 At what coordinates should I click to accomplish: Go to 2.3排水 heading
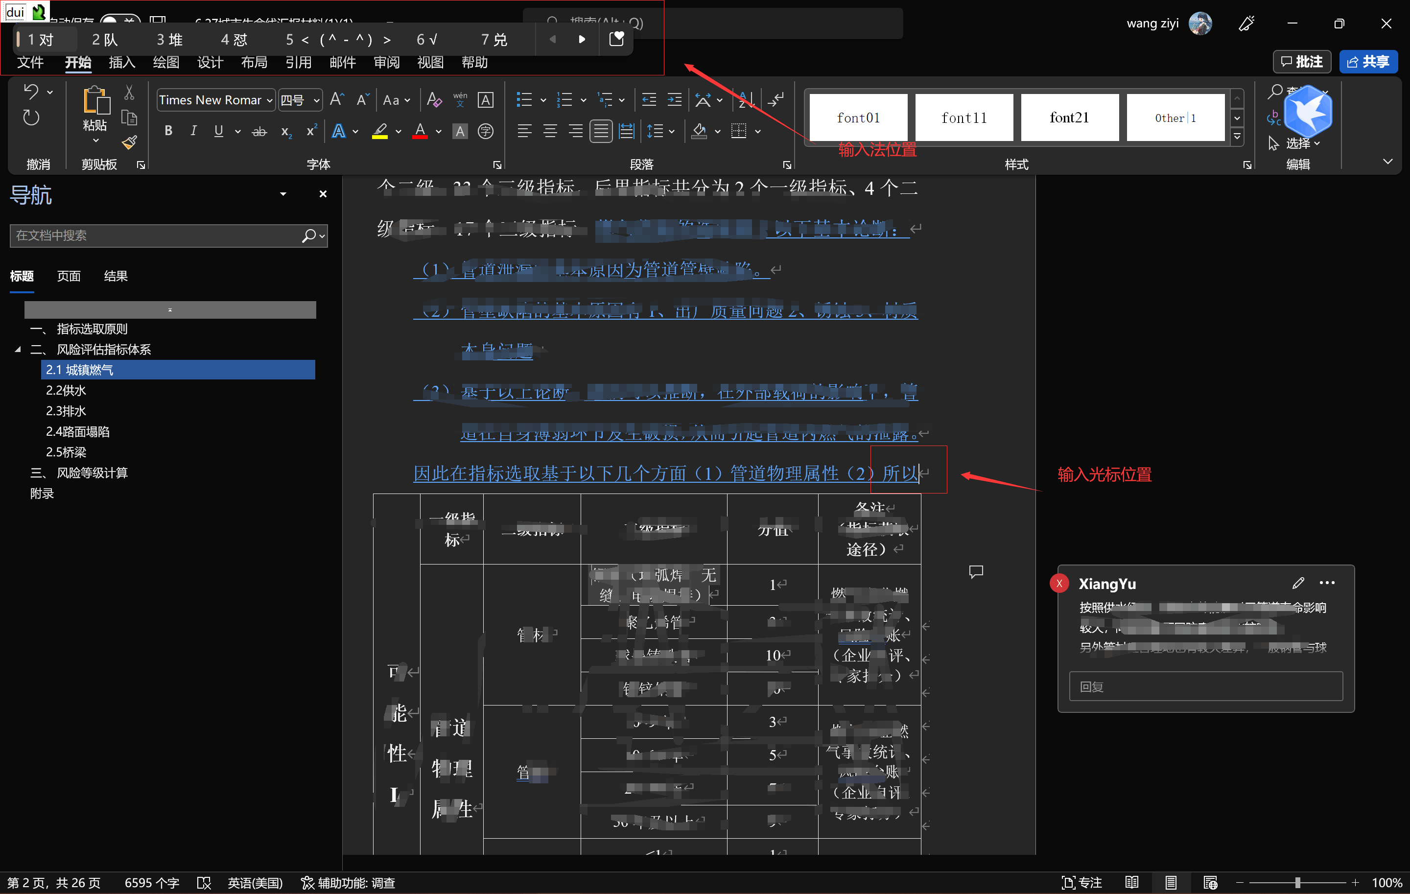pos(66,411)
